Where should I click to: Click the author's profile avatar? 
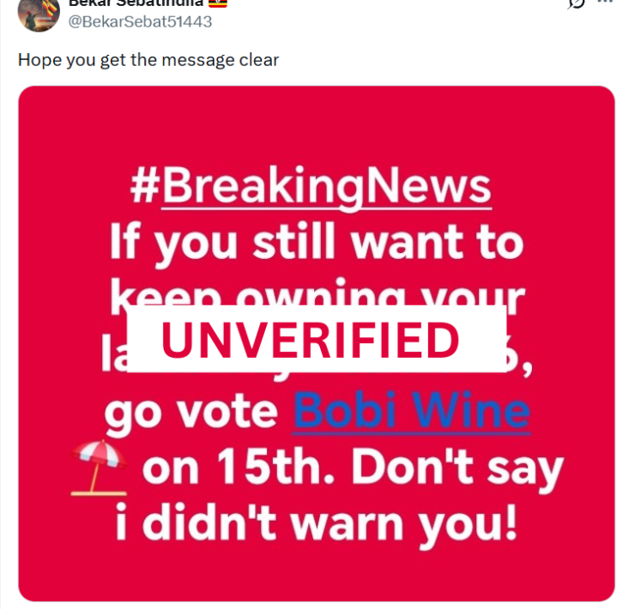pos(39,12)
